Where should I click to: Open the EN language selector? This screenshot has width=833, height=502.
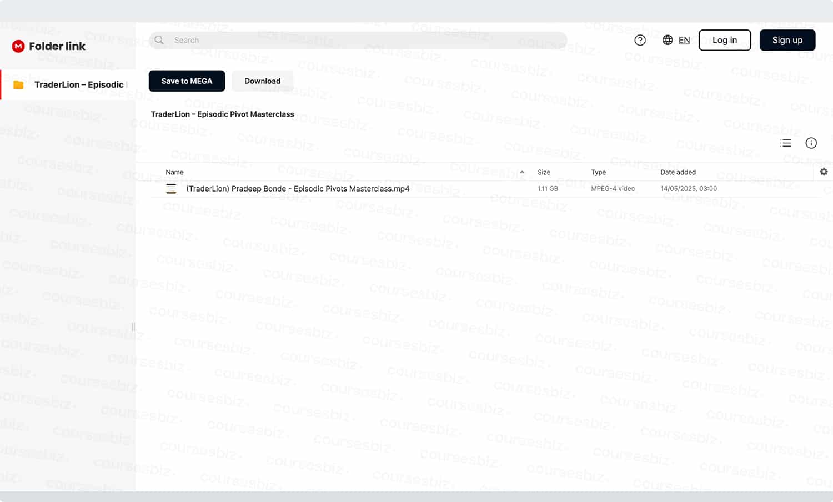coord(684,40)
